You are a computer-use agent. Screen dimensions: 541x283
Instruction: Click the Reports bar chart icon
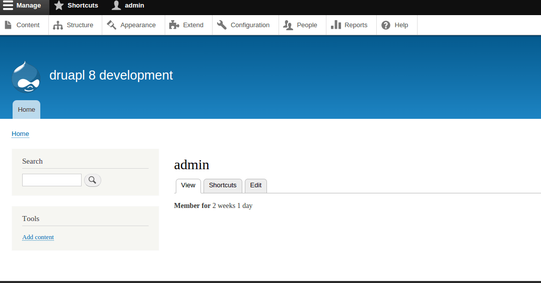[335, 25]
